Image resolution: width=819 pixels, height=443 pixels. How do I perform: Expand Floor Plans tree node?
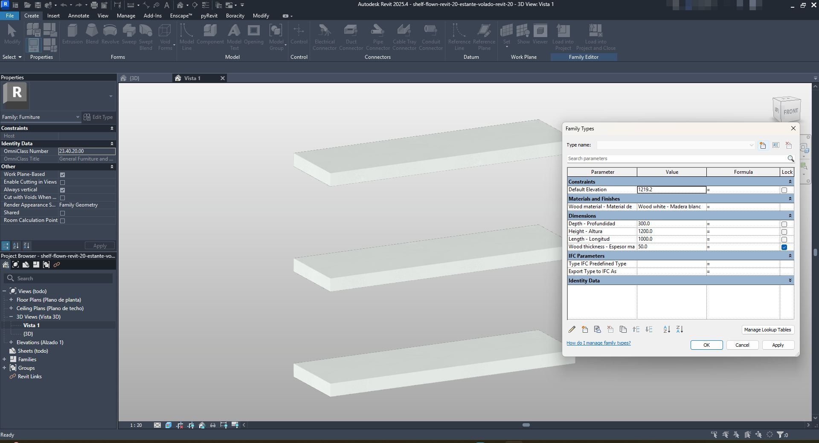[x=11, y=300]
